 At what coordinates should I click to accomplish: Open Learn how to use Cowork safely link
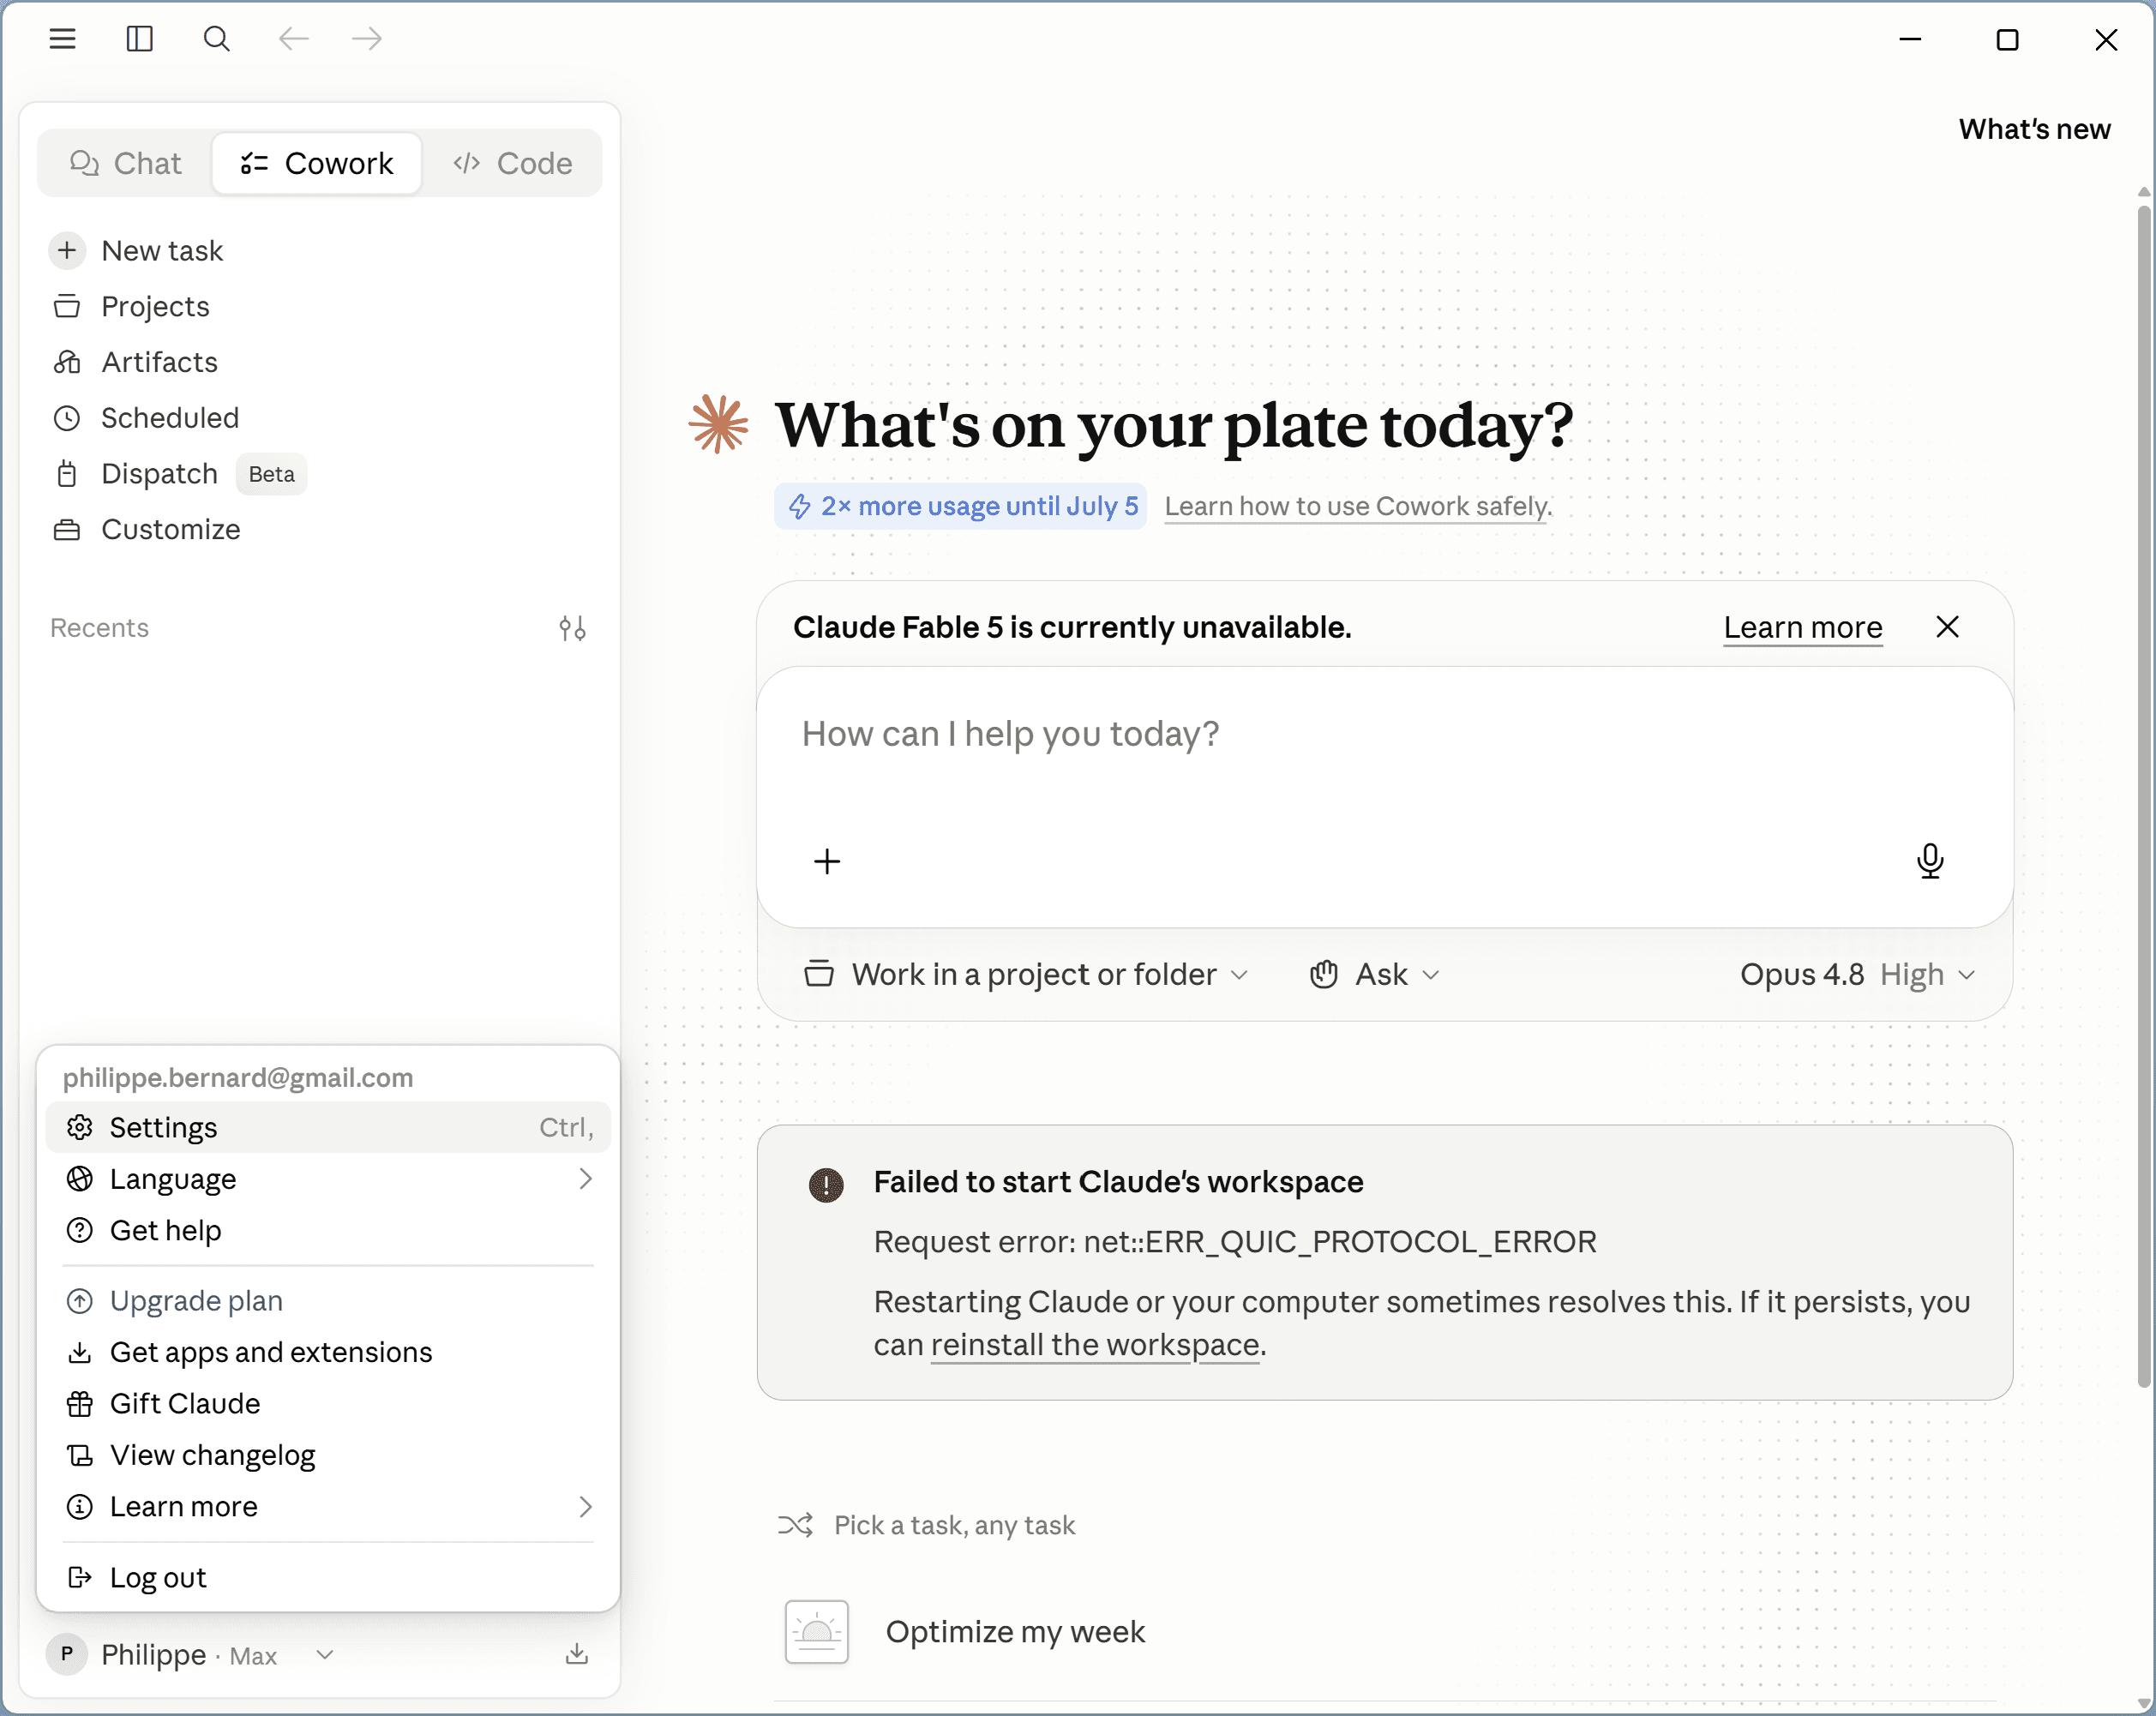pyautogui.click(x=1358, y=506)
